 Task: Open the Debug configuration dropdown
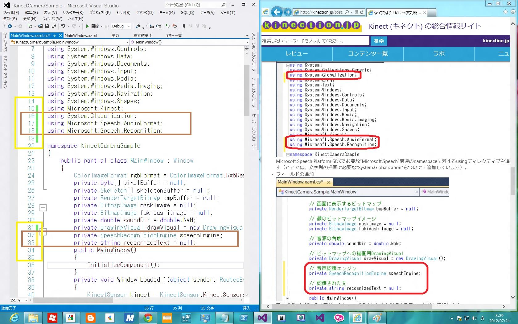coord(129,26)
